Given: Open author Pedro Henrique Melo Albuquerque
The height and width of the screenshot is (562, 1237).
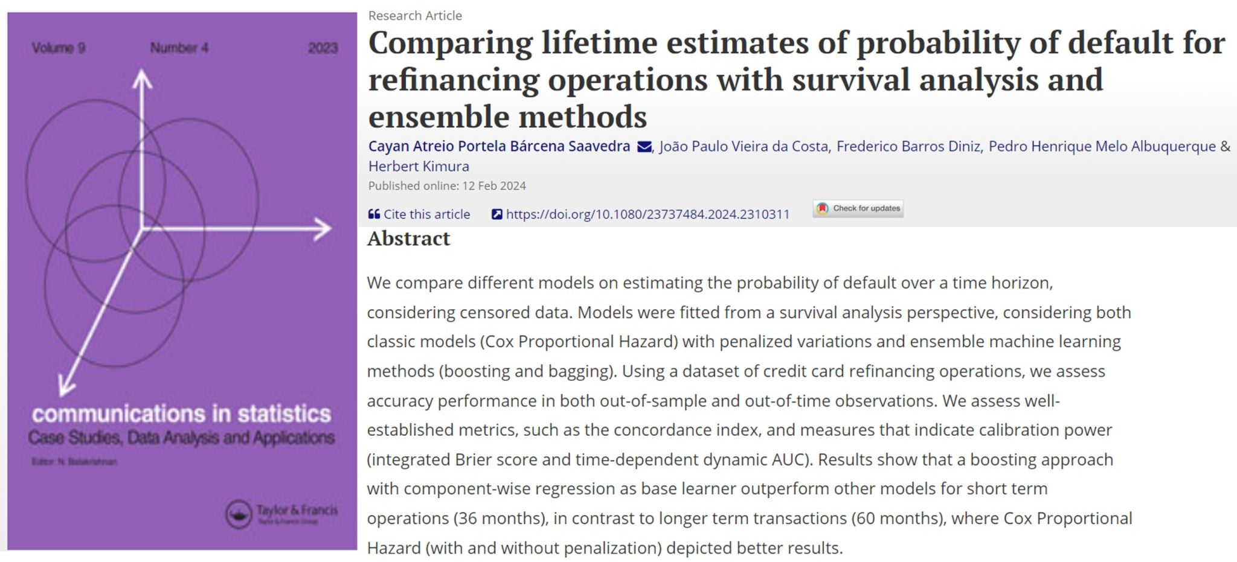Looking at the screenshot, I should (x=1102, y=146).
